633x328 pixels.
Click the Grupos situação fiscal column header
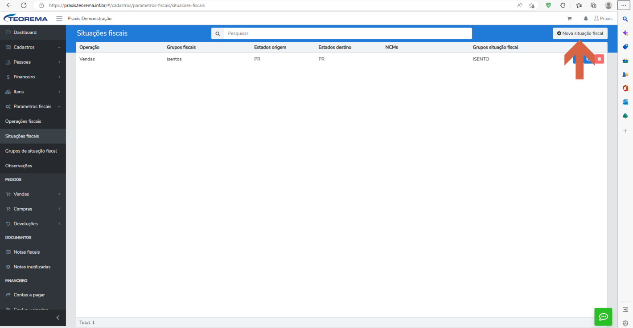(x=495, y=47)
